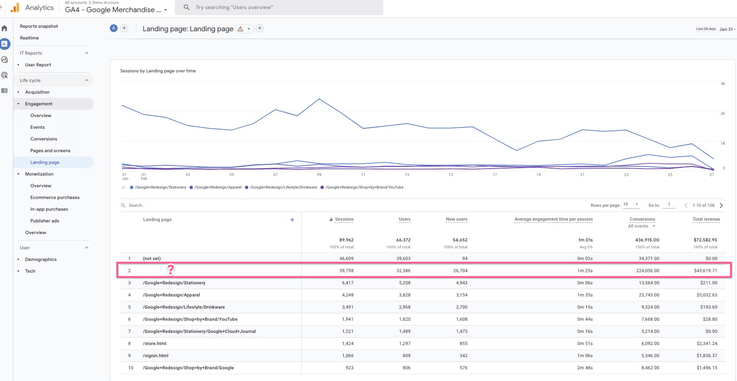Collapse the Life cycle section
Image resolution: width=737 pixels, height=381 pixels.
[87, 80]
